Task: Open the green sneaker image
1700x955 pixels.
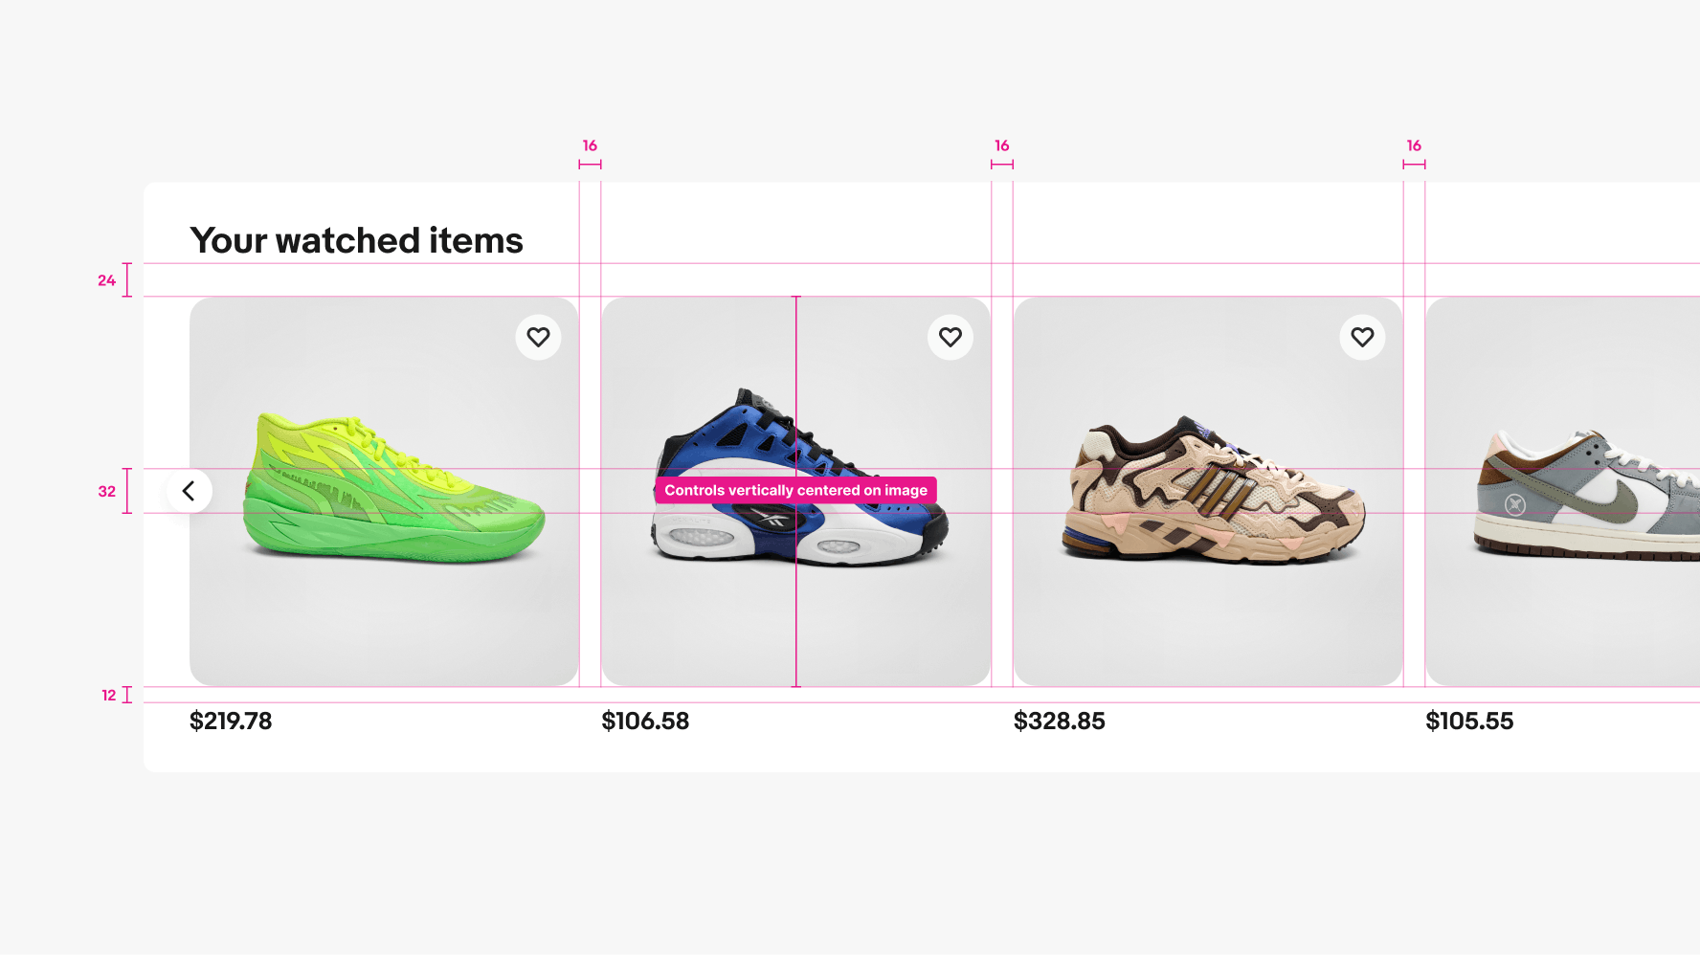Action: pos(384,491)
